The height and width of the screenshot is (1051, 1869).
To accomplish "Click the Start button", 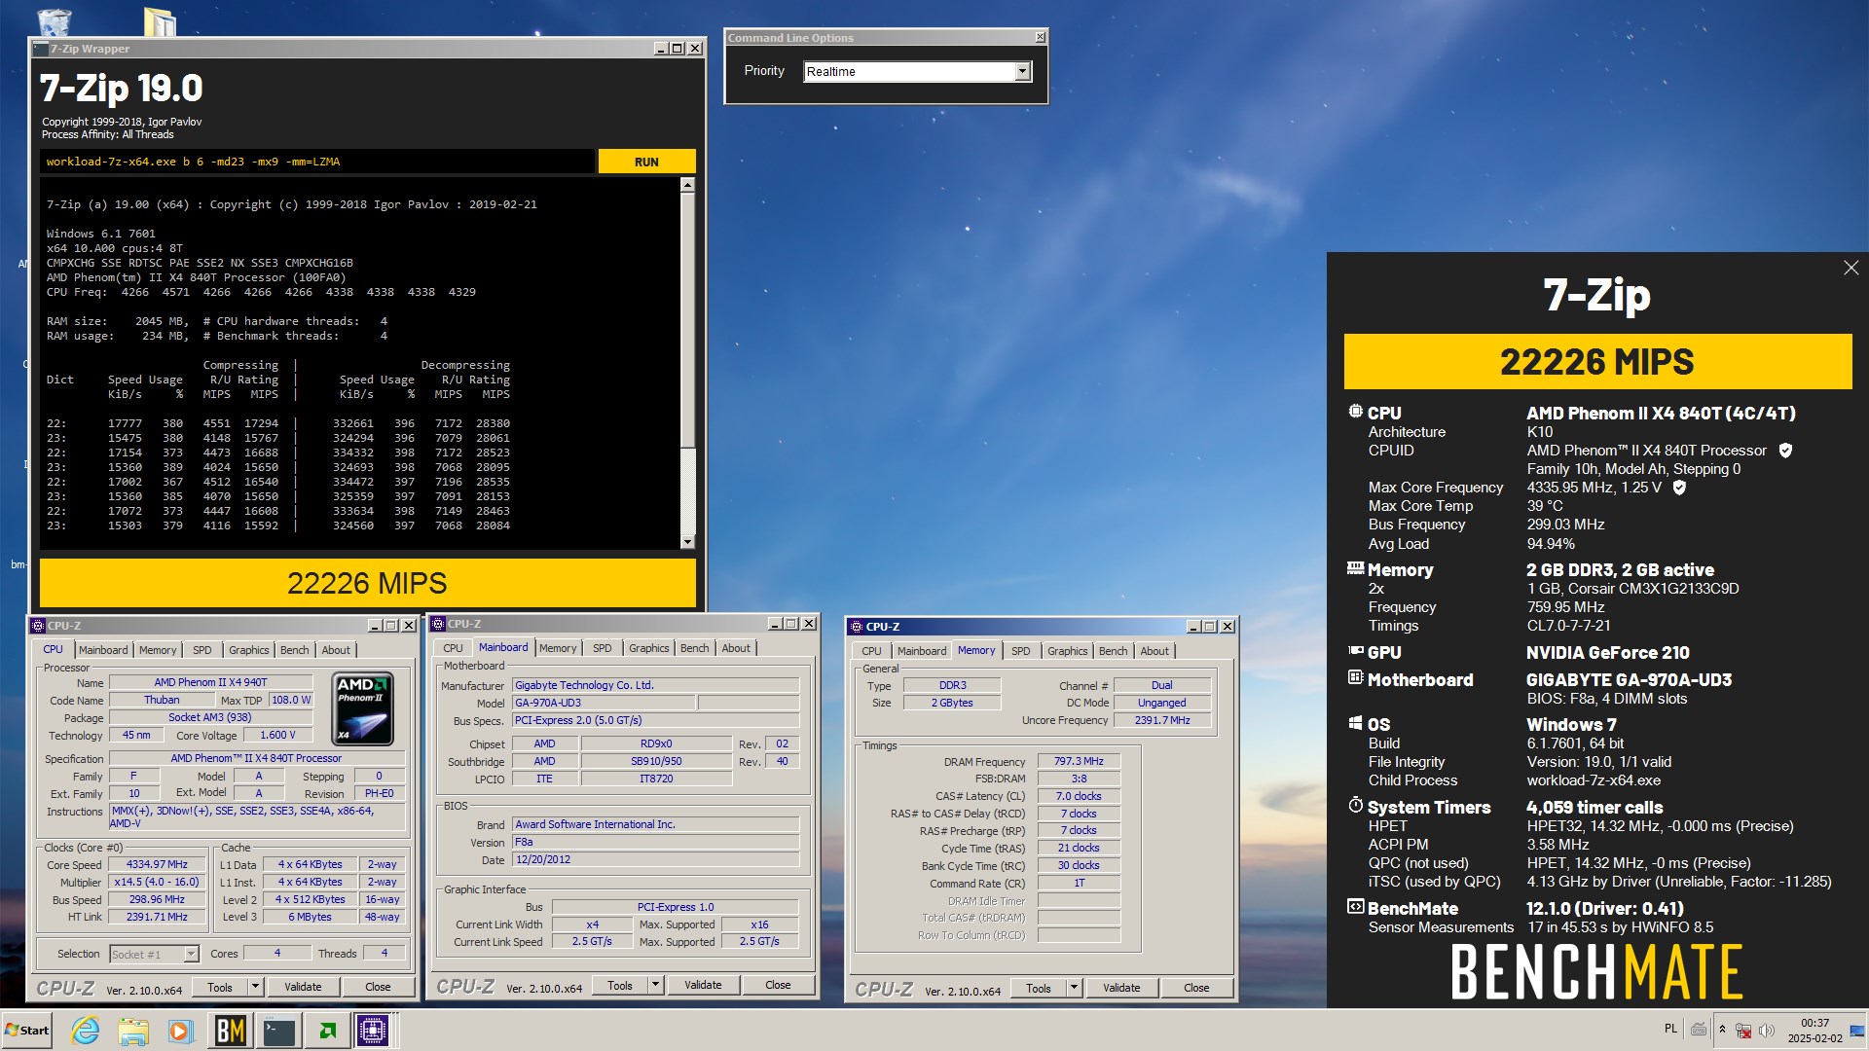I will (x=27, y=1030).
